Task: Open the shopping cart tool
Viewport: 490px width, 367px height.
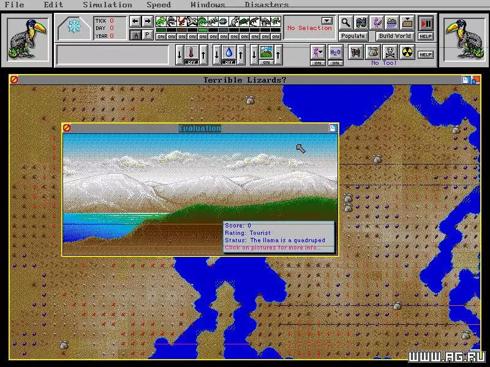Action: point(356,53)
